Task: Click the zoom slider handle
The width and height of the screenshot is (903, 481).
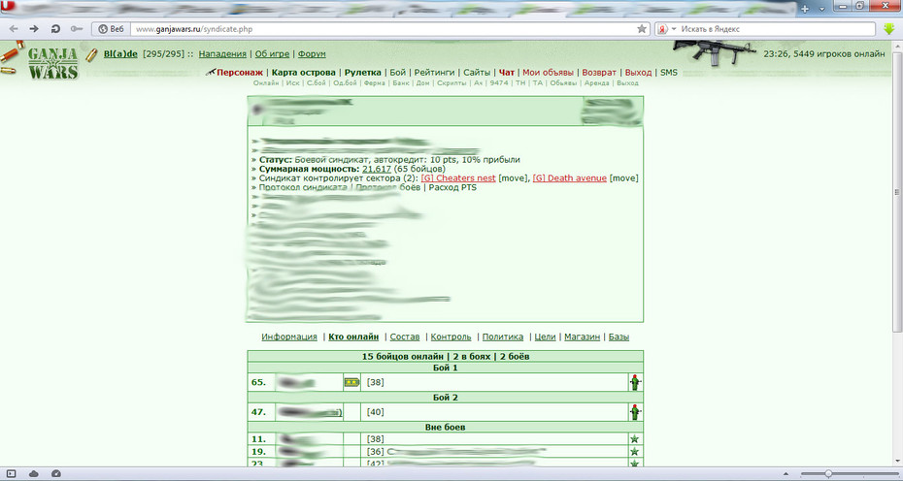Action: click(x=828, y=473)
